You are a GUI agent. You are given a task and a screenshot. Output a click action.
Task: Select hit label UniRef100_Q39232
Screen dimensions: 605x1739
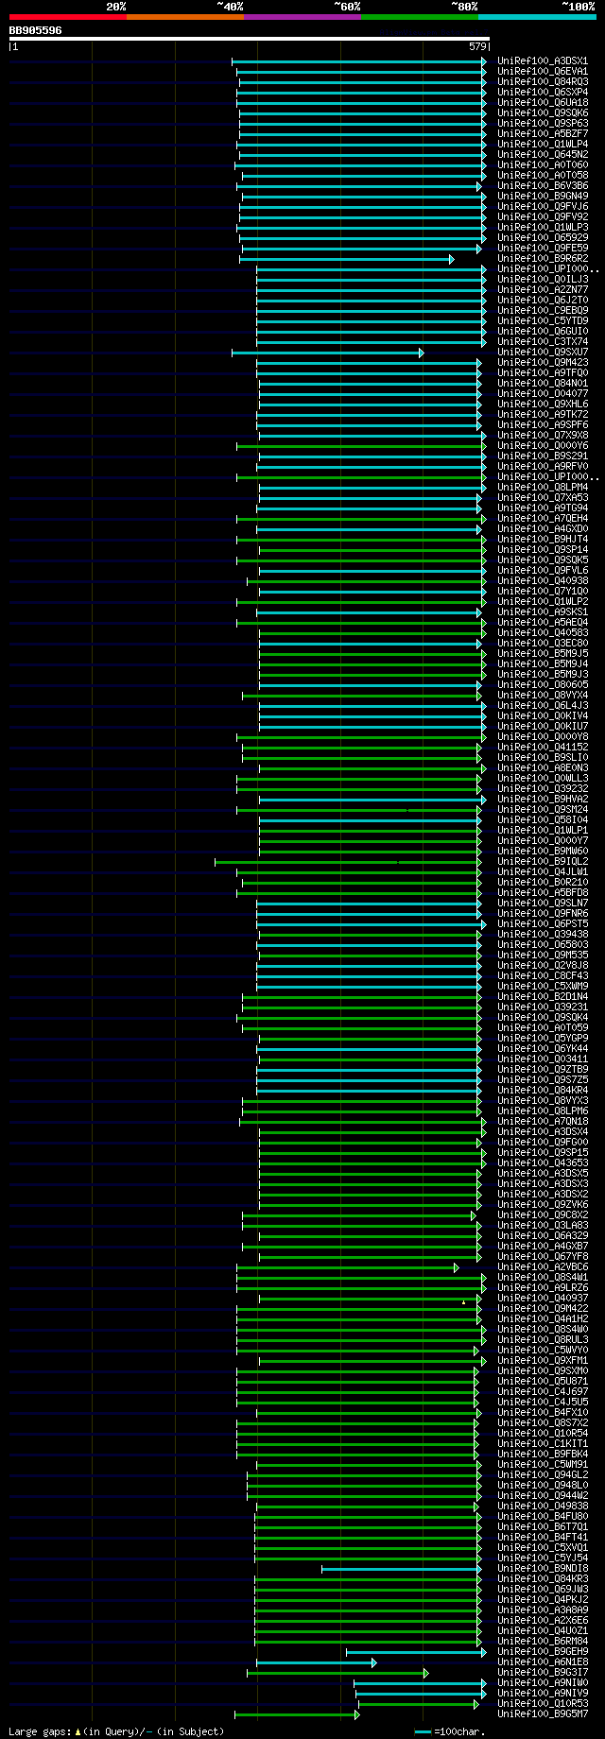(543, 788)
